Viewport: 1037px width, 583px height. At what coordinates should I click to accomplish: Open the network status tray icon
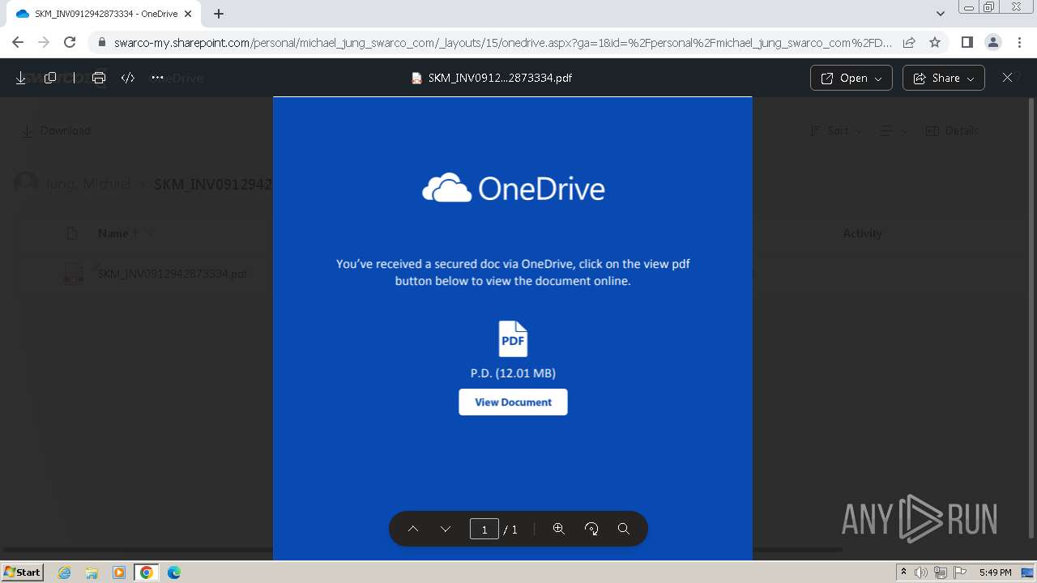940,572
